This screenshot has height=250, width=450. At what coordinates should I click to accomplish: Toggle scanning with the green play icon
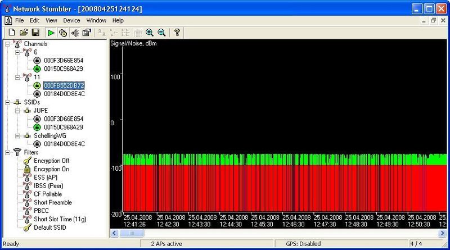click(51, 33)
